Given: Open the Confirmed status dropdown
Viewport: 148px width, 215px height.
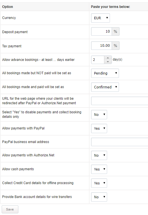Looking at the screenshot, I should click(x=105, y=87).
